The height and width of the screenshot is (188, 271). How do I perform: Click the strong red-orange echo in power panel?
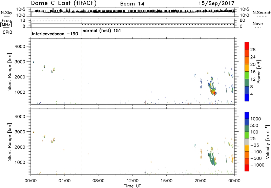click(214, 93)
